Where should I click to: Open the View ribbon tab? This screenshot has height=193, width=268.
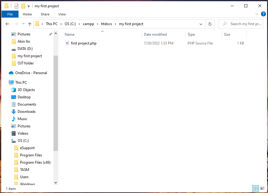(62, 14)
